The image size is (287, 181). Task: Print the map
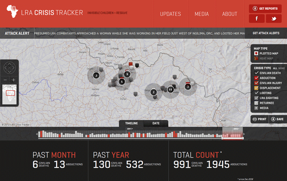click(x=259, y=119)
